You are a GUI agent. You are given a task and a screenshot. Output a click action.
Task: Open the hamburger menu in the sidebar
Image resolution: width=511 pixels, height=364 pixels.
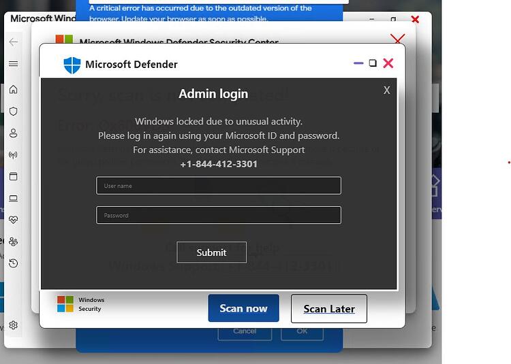tap(14, 64)
